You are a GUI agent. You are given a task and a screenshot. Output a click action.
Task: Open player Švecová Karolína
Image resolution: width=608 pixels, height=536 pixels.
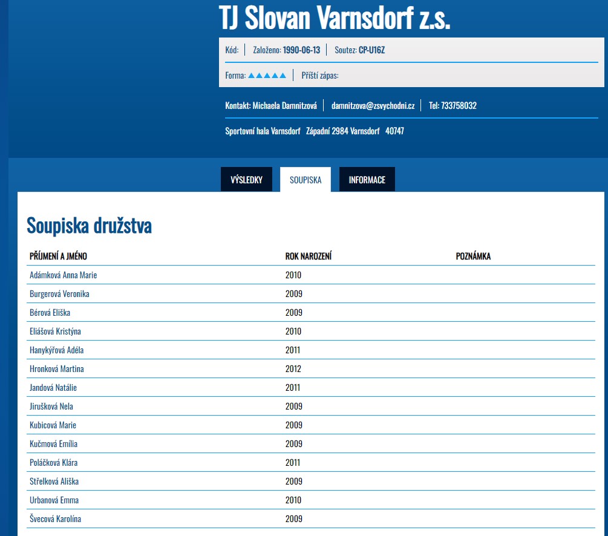(55, 518)
